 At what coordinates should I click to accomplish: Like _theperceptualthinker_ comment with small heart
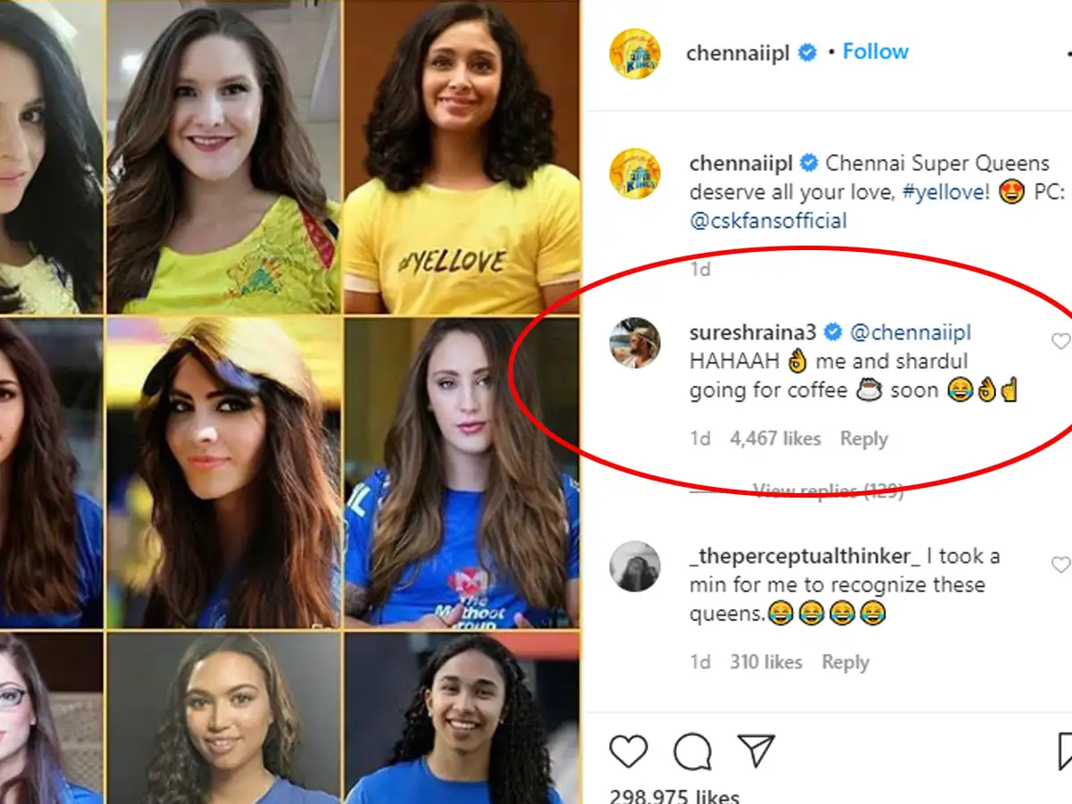pos(1060,565)
